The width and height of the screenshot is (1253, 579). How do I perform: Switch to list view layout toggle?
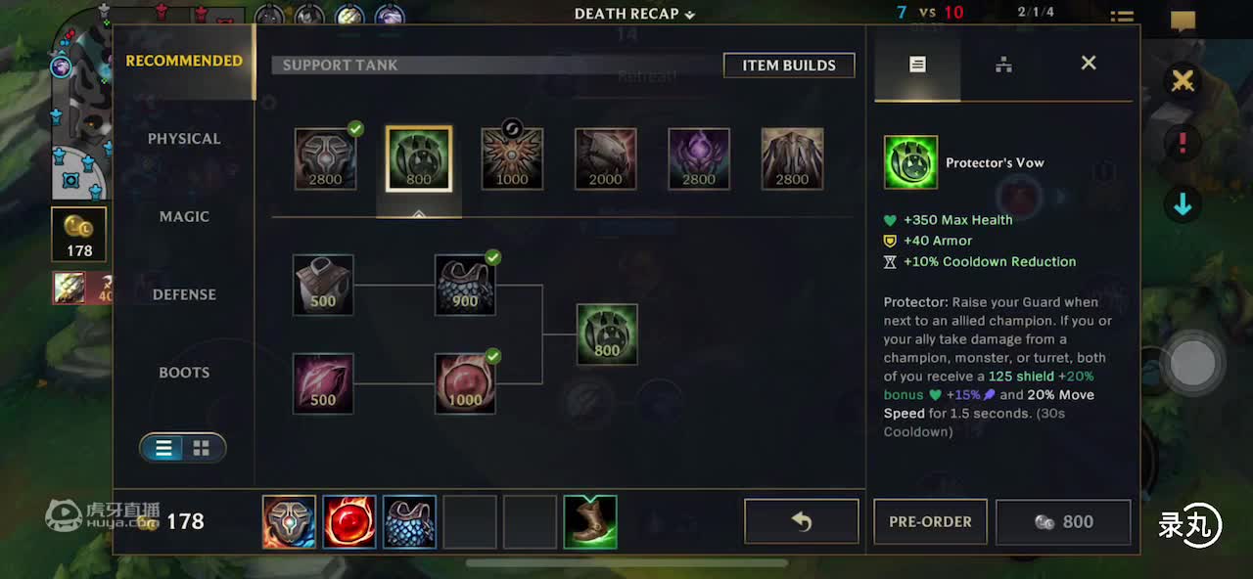tap(163, 448)
